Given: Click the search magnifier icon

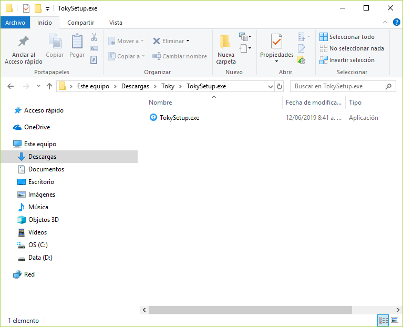Looking at the screenshot, I should (388, 86).
